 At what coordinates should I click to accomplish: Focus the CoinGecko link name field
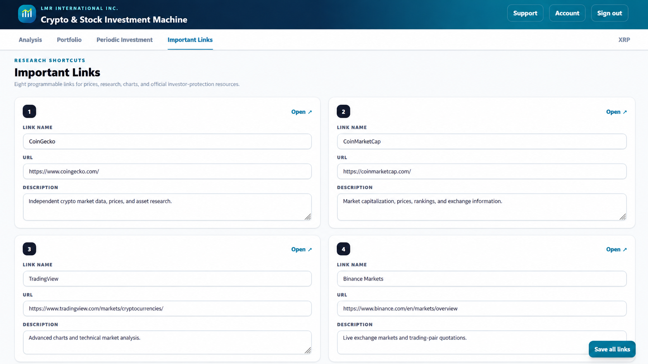[x=167, y=142]
